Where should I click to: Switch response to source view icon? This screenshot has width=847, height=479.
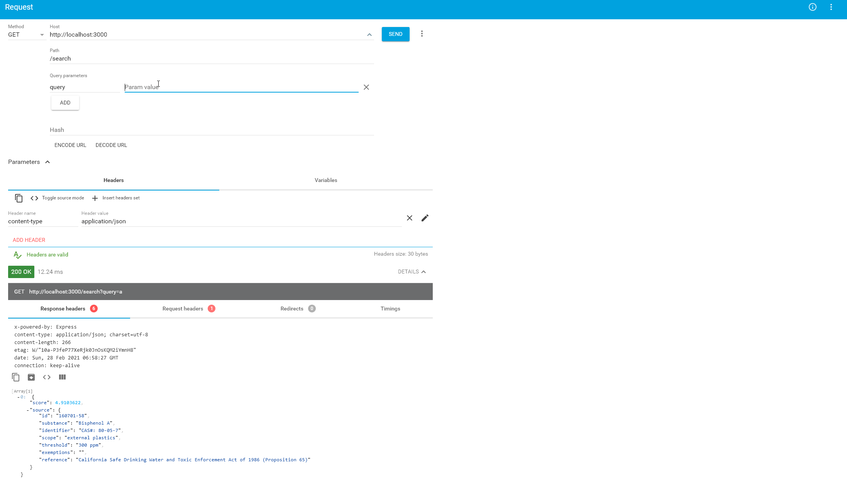[47, 377]
